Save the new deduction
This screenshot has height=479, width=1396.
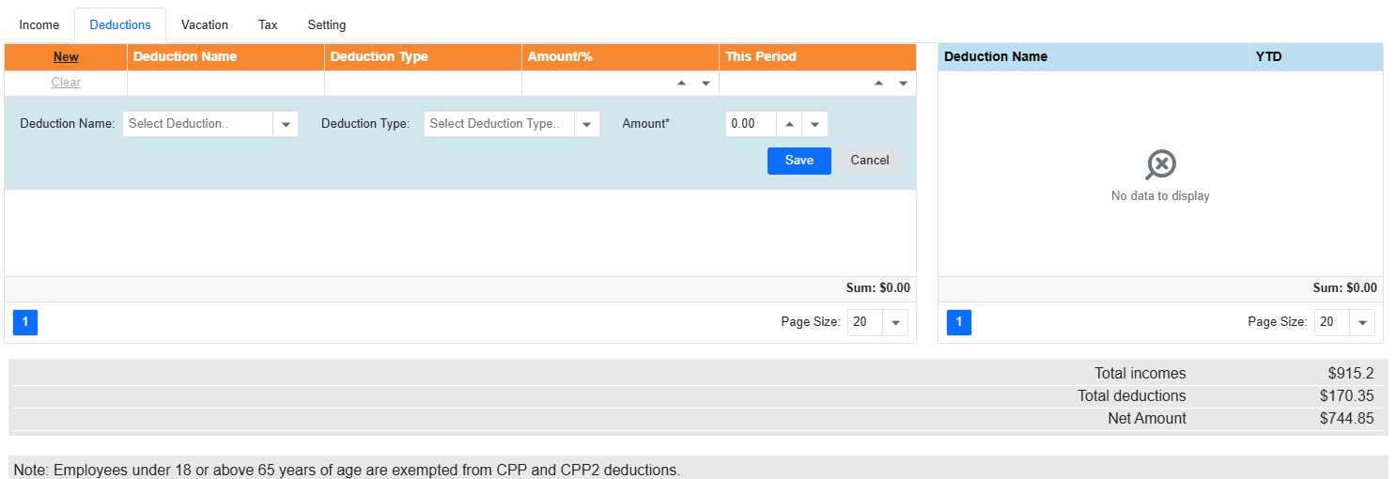pyautogui.click(x=799, y=161)
